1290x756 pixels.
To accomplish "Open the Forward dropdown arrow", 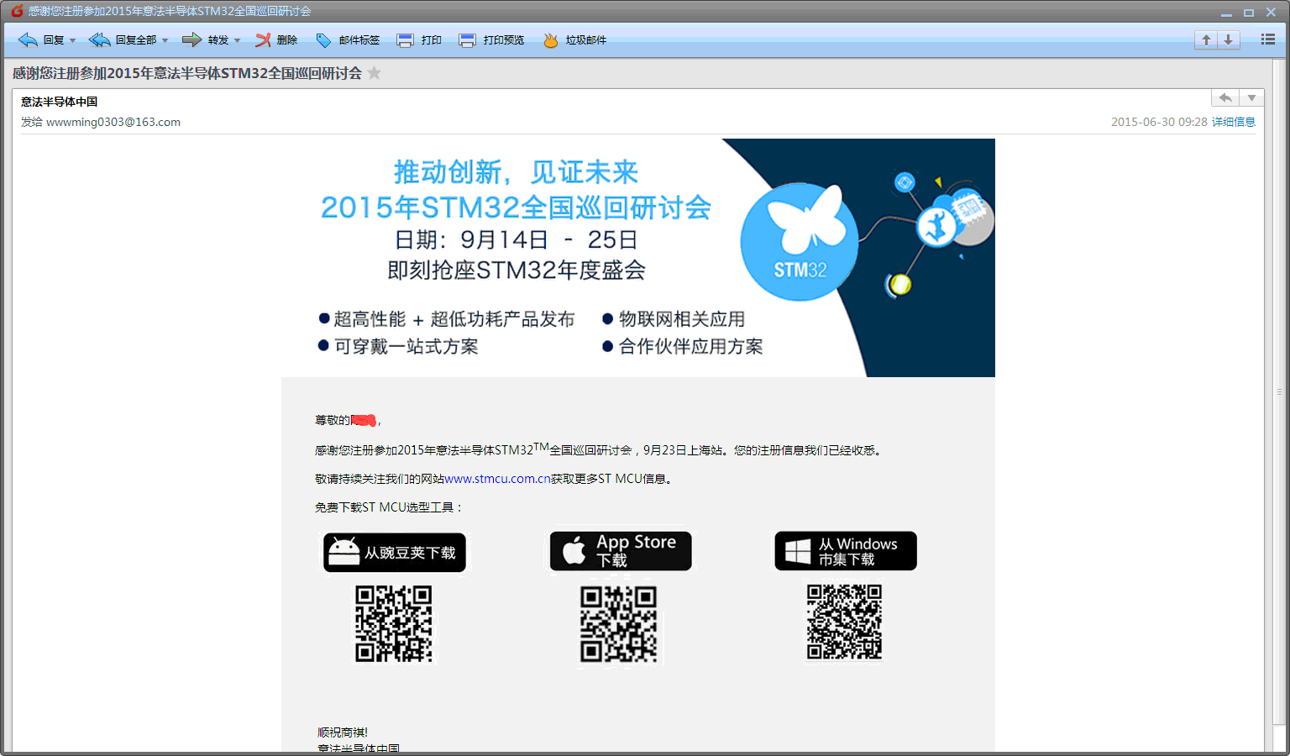I will click(237, 40).
